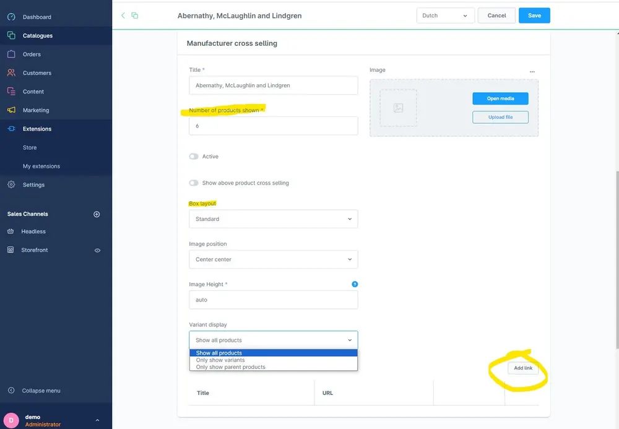Viewport: 619px width, 429px height.
Task: Click Open media button
Action: coord(500,98)
